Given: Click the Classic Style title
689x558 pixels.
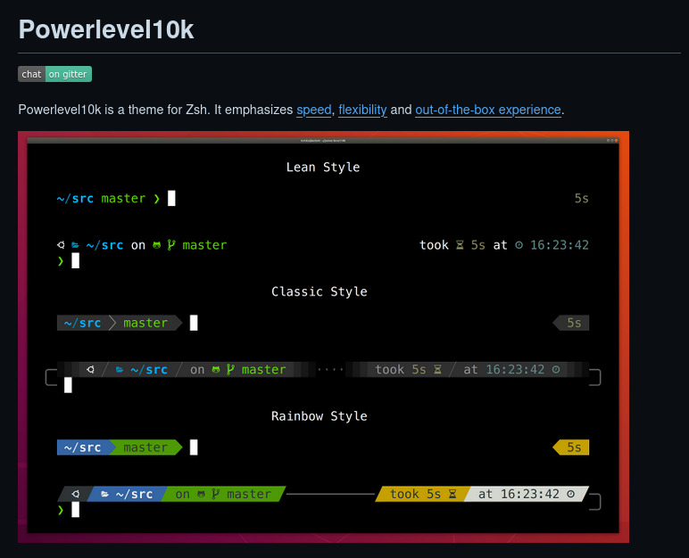Looking at the screenshot, I should coord(319,291).
